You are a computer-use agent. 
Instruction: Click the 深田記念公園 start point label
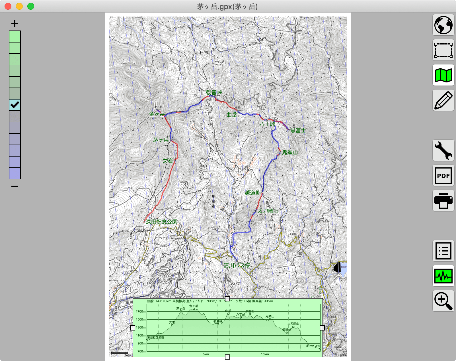tap(162, 222)
